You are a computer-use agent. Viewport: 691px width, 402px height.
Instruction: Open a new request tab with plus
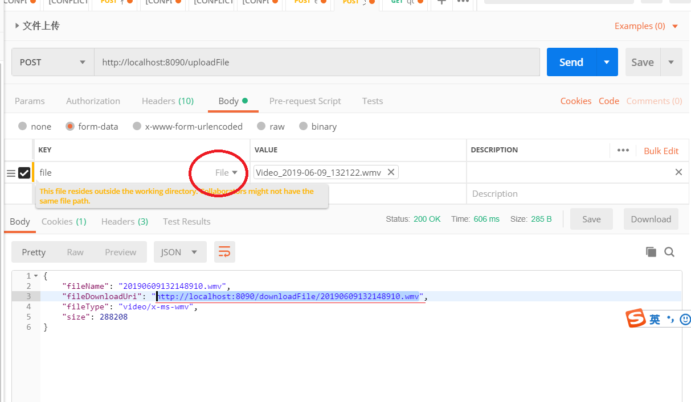tap(441, 2)
